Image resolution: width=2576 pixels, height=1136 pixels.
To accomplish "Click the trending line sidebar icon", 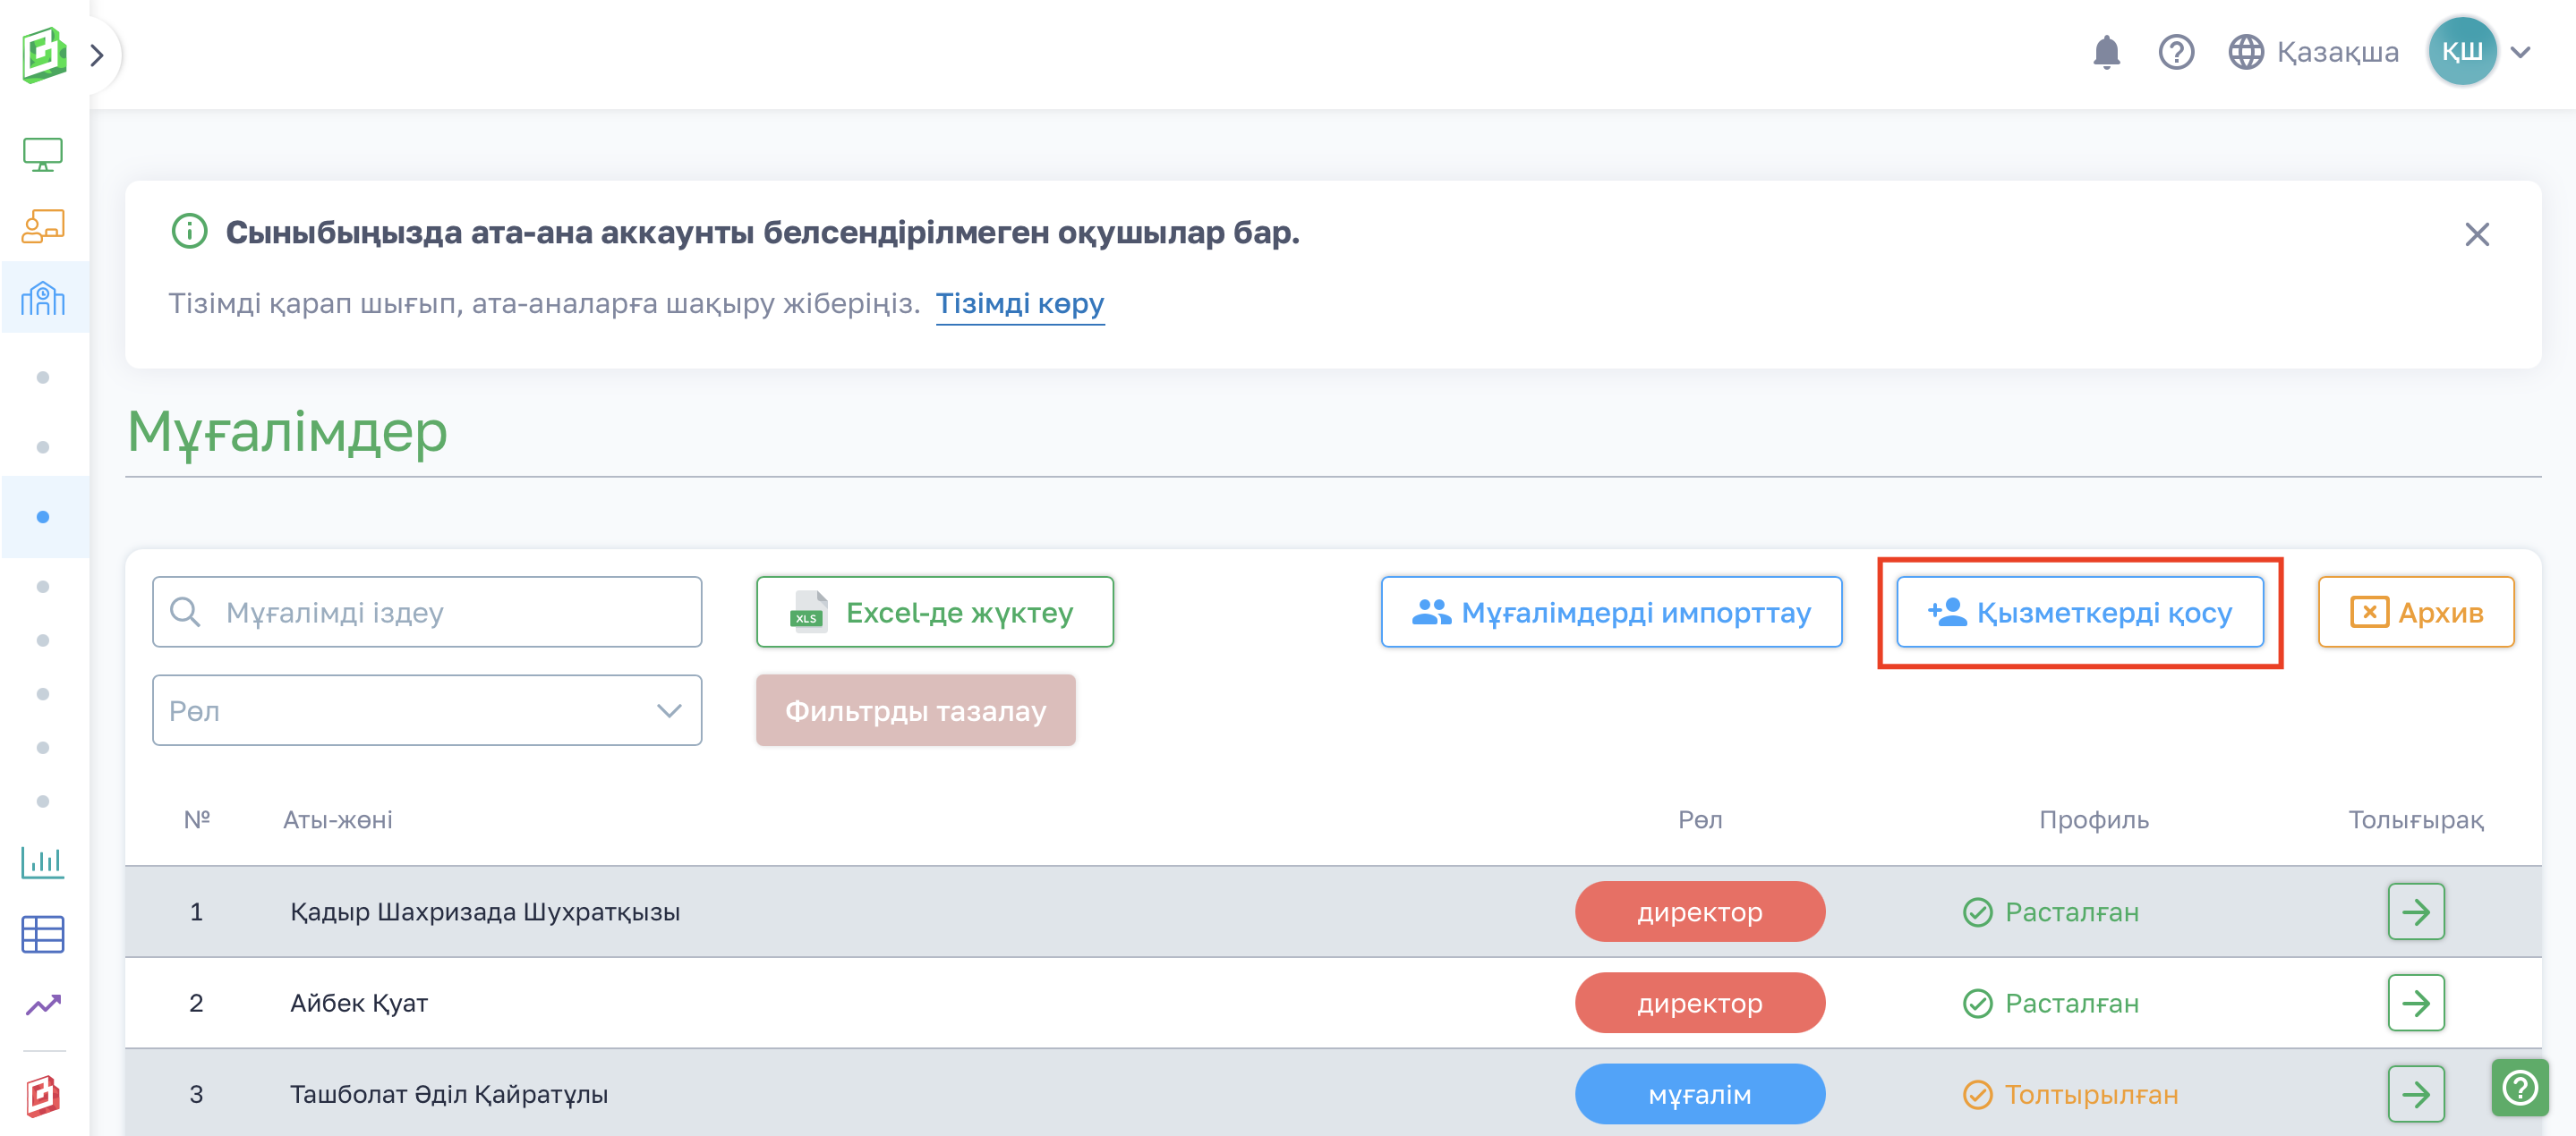I will 43,1005.
